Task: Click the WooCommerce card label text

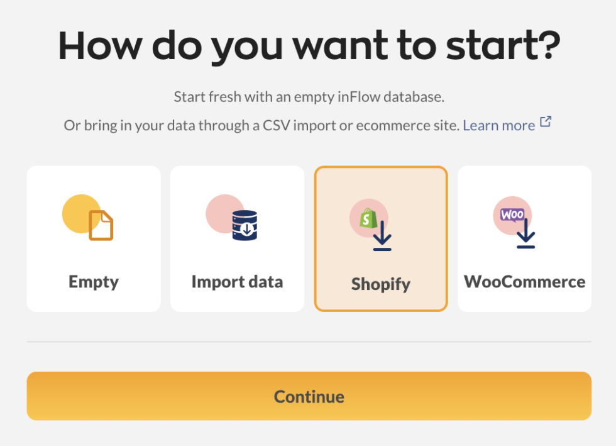Action: tap(524, 282)
